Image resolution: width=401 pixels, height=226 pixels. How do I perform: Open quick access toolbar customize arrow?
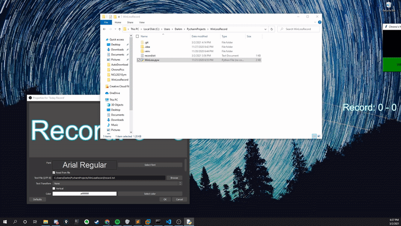coord(119,17)
